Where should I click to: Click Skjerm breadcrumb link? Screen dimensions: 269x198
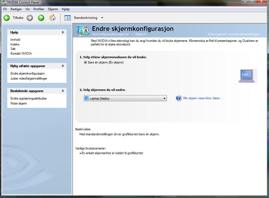tap(141, 34)
